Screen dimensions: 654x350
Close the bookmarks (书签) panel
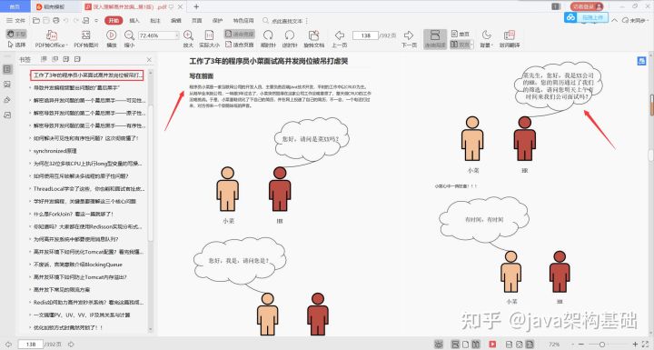coord(149,60)
